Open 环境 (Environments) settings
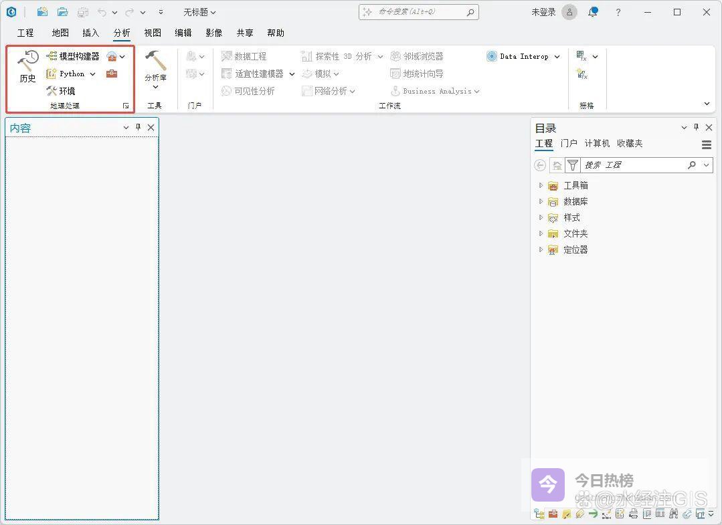Screen dimensions: 722x525 61,91
